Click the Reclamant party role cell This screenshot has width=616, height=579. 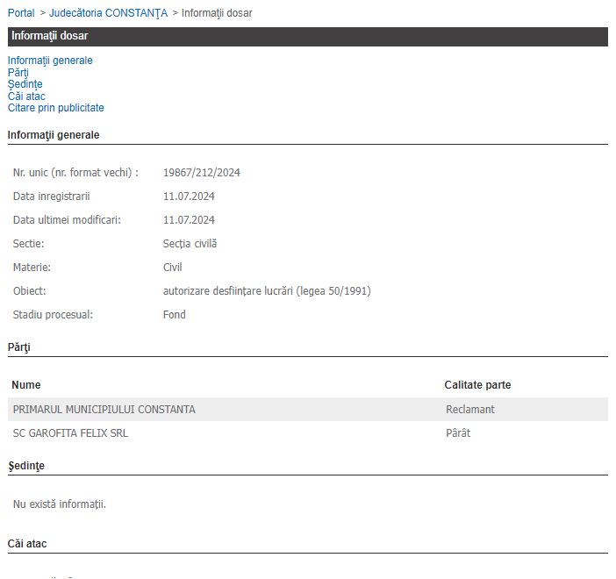(x=470, y=410)
